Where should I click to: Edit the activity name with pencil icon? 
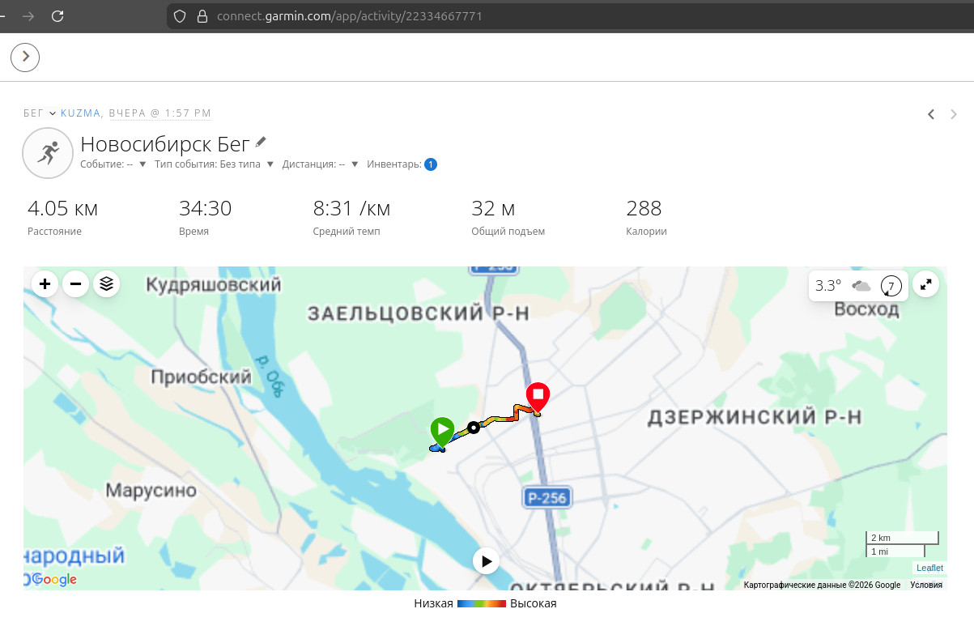[x=261, y=143]
